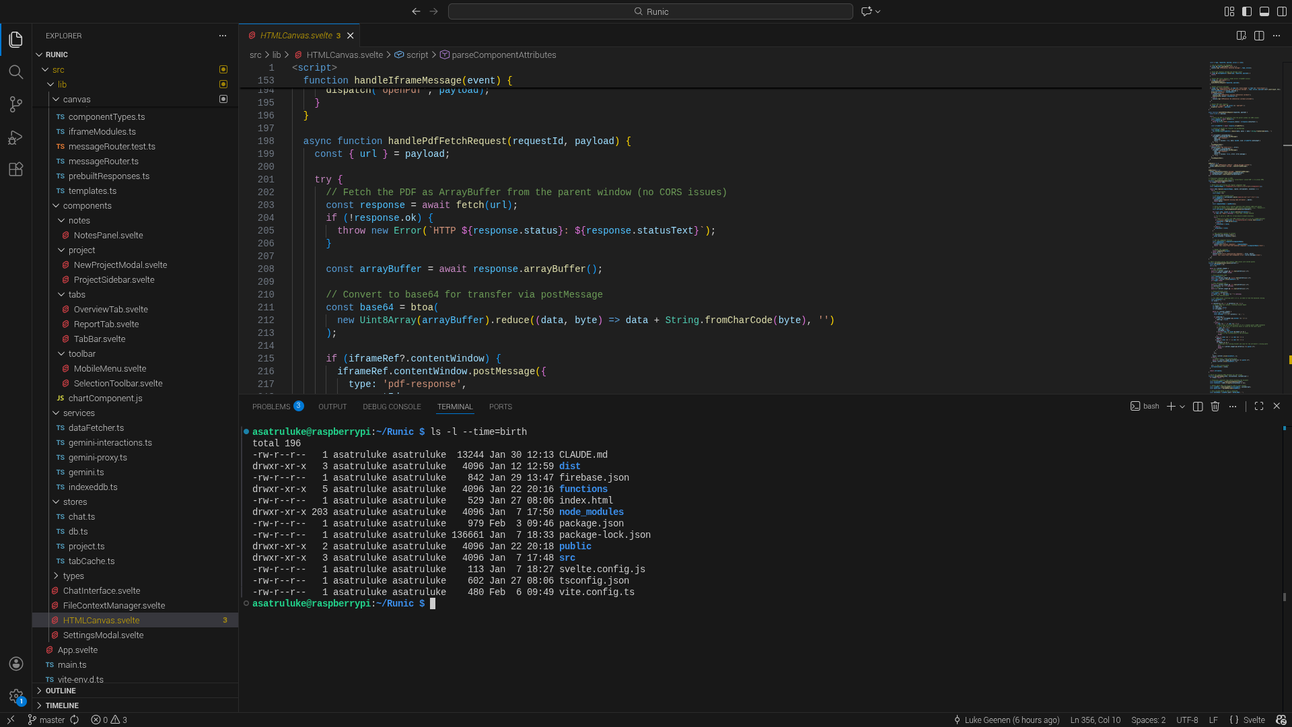Switch to the PROBLEMS tab
This screenshot has height=727, width=1292.
(271, 407)
